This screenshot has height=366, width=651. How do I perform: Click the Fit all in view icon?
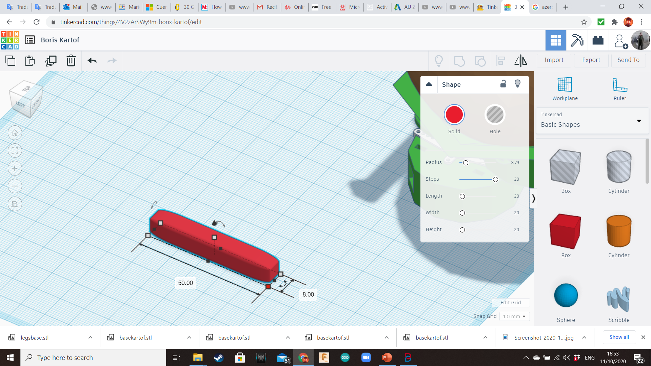(x=15, y=150)
